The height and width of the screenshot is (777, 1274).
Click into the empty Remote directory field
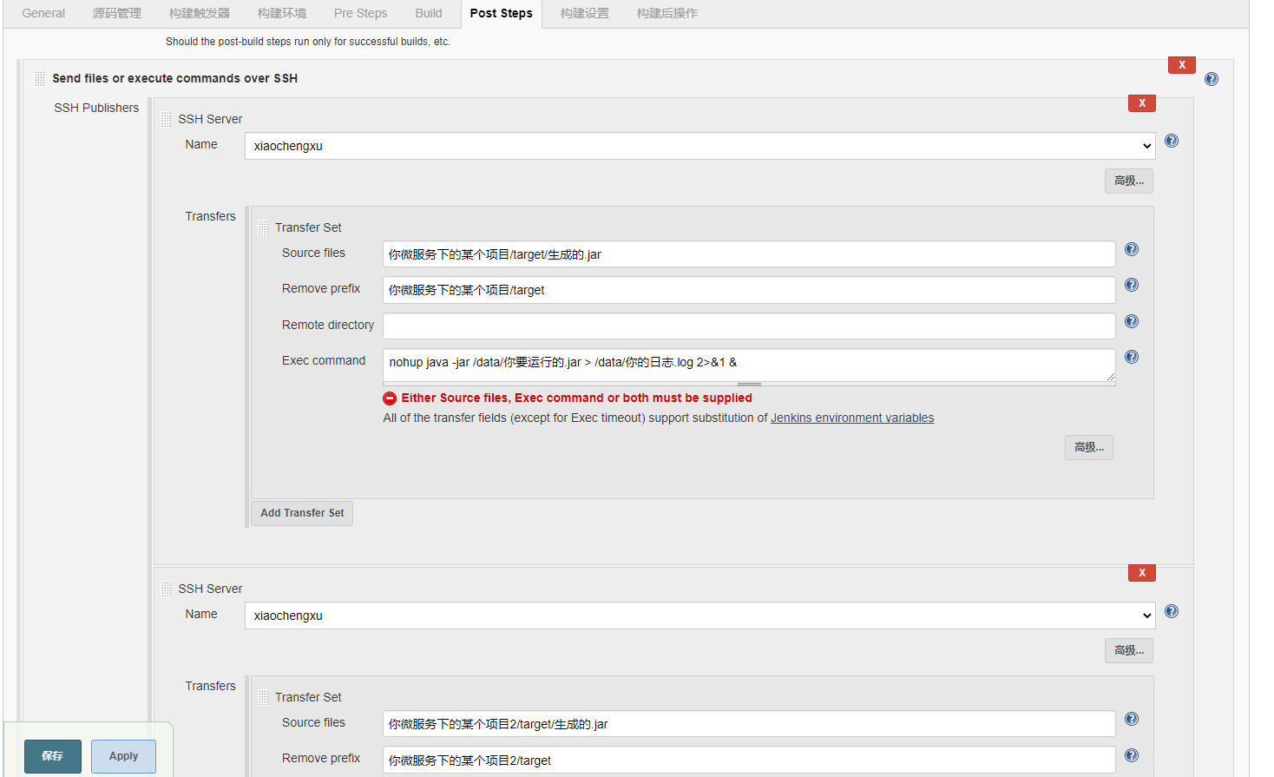coord(748,326)
